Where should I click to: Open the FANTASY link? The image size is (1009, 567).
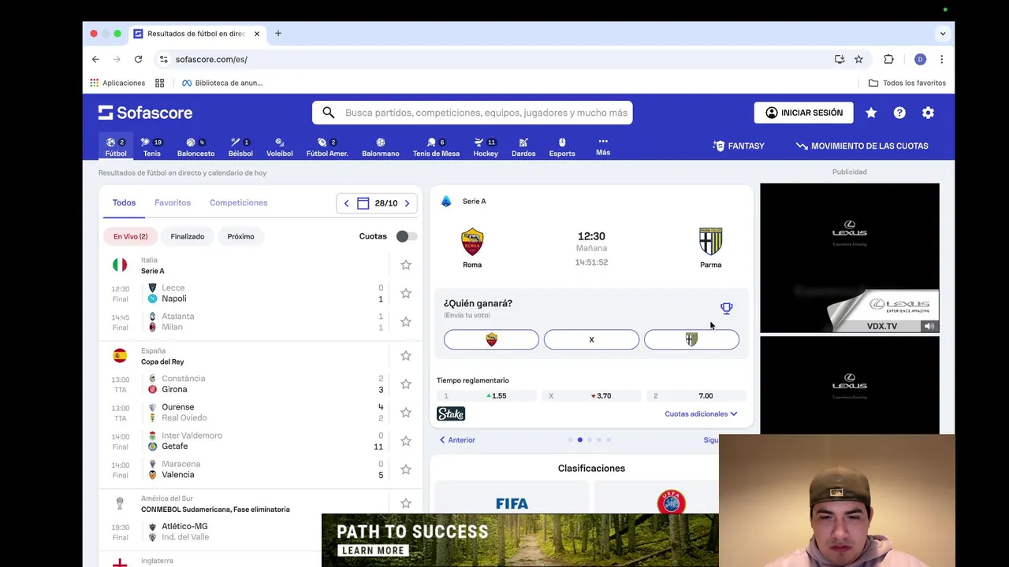coord(739,146)
